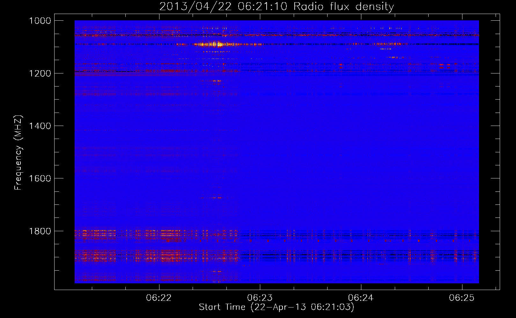Screen dimensions: 516x318
Task: Click the 06:22 time axis label
Action: pos(159,298)
